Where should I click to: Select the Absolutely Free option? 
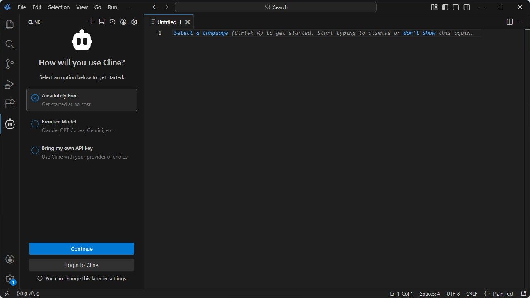click(82, 100)
